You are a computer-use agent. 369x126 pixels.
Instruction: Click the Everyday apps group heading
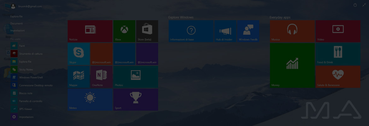coord(280,17)
